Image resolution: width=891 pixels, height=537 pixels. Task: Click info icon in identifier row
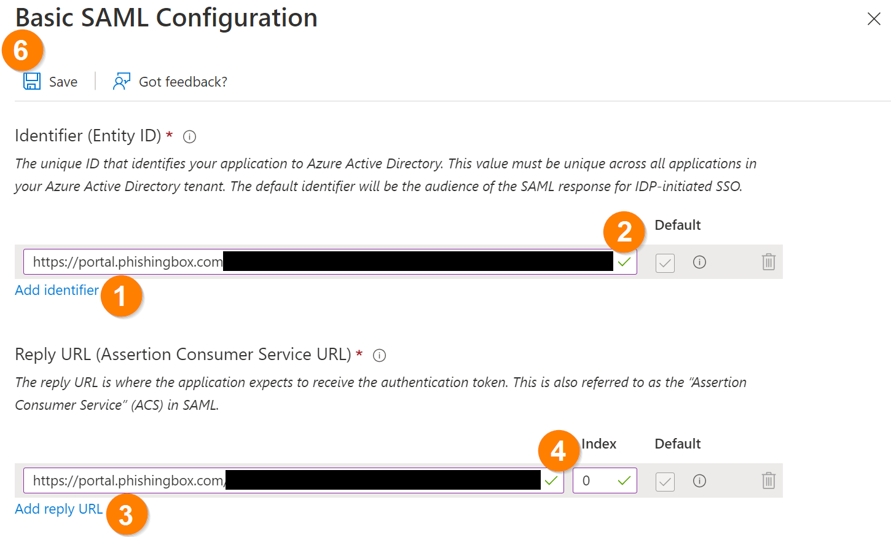[699, 262]
